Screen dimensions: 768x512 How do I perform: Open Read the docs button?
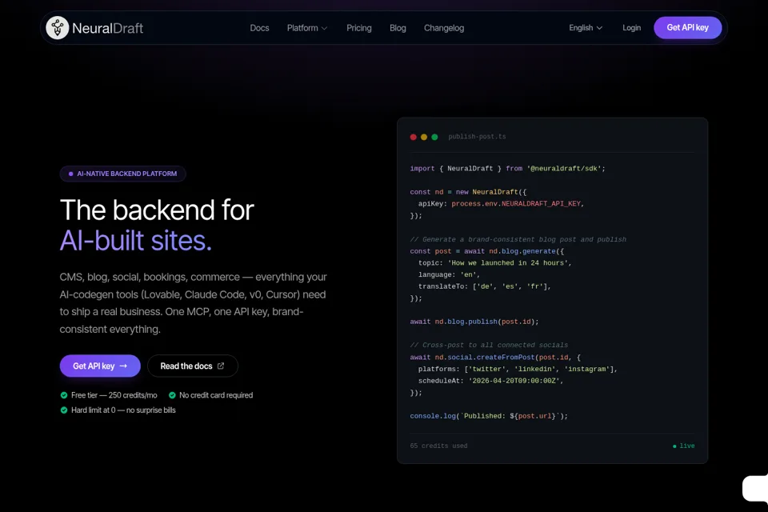tap(193, 366)
